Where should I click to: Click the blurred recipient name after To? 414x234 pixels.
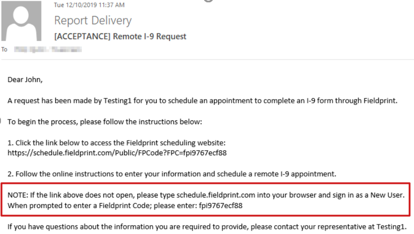[x=48, y=49]
